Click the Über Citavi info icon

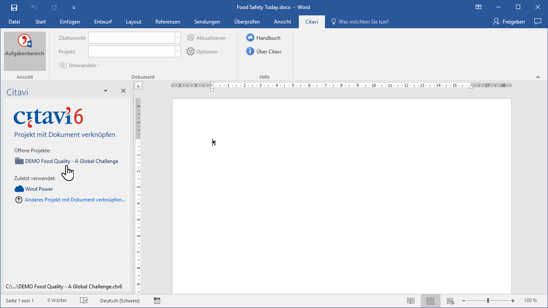[x=250, y=51]
